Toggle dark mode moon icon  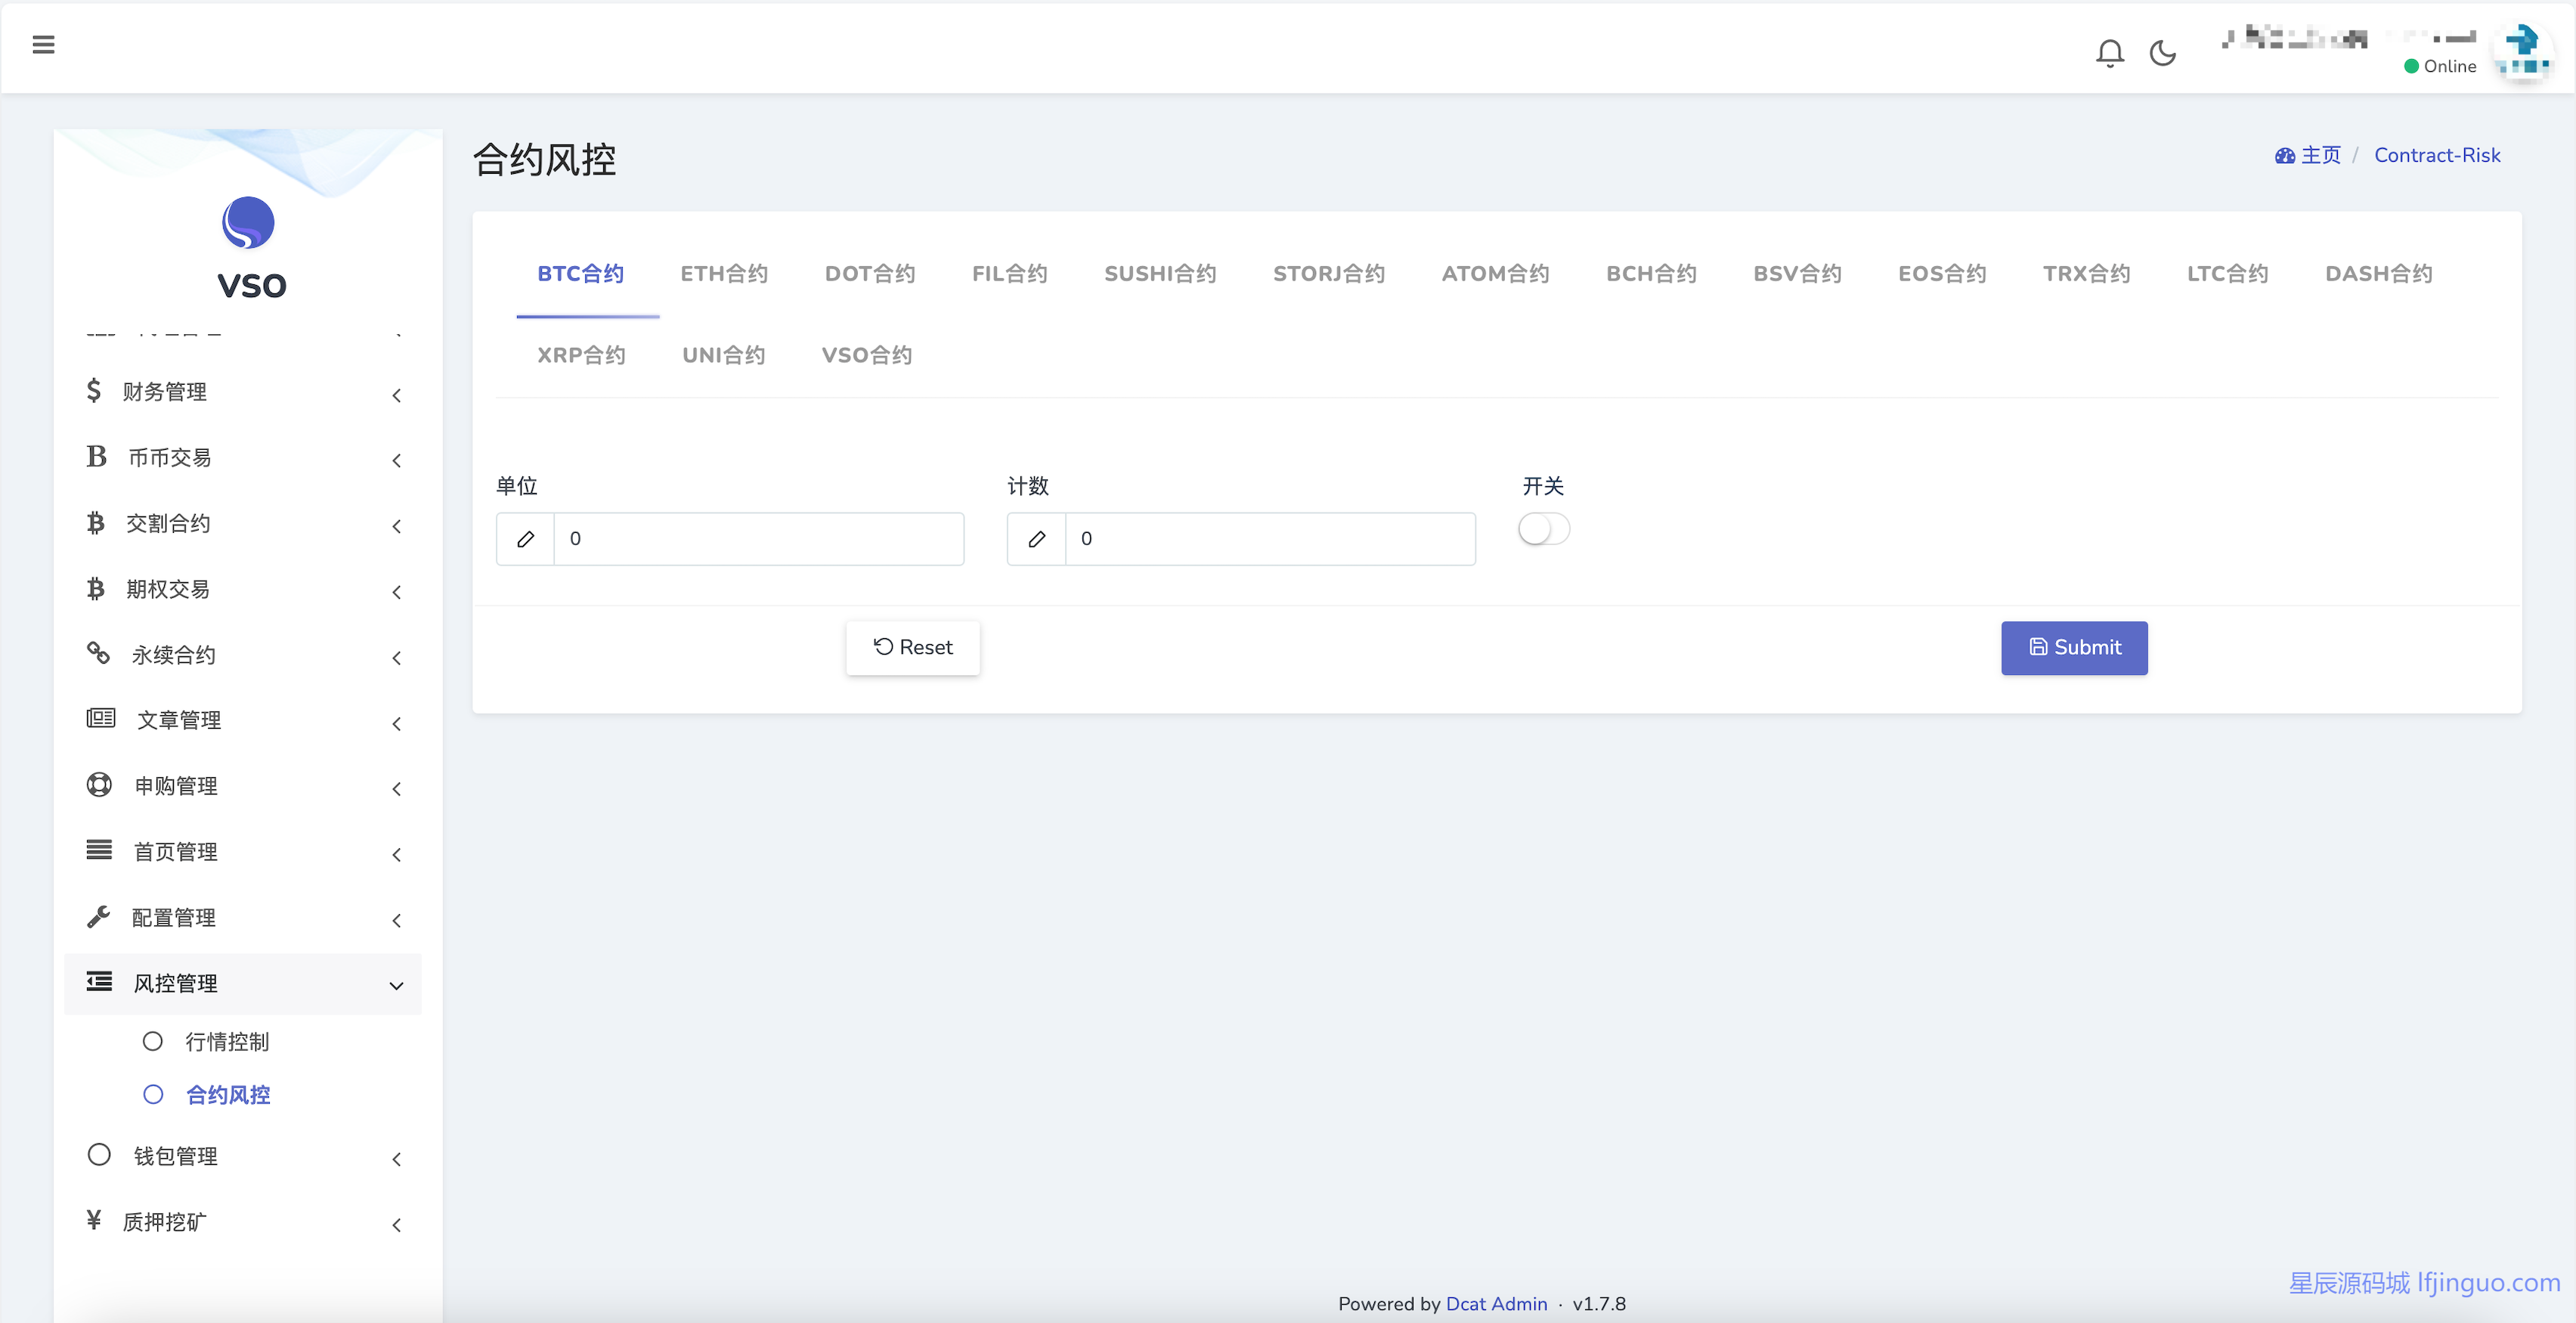pyautogui.click(x=2162, y=52)
